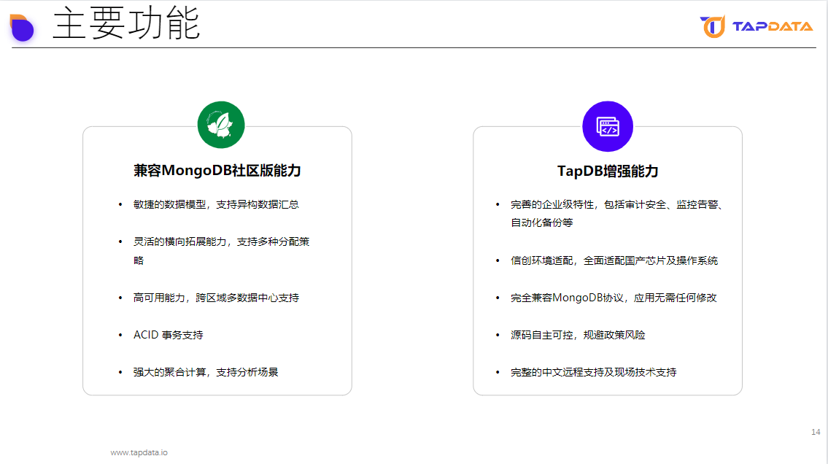
Task: Click the ACID 事务支持 bullet
Action: [x=168, y=335]
